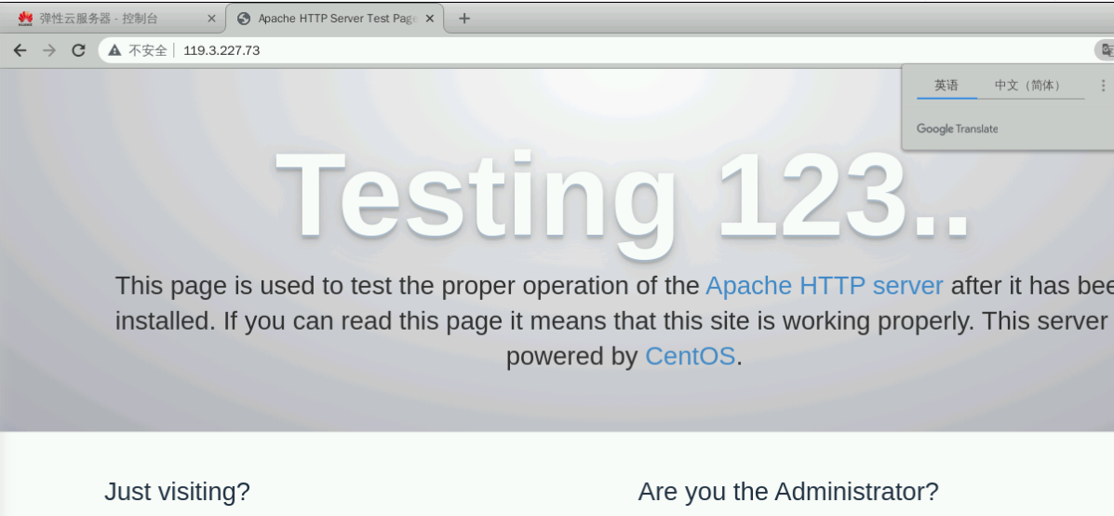Close the Apache HTTP Server Test Page tab
Screen dimensions: 1114x516
point(429,20)
